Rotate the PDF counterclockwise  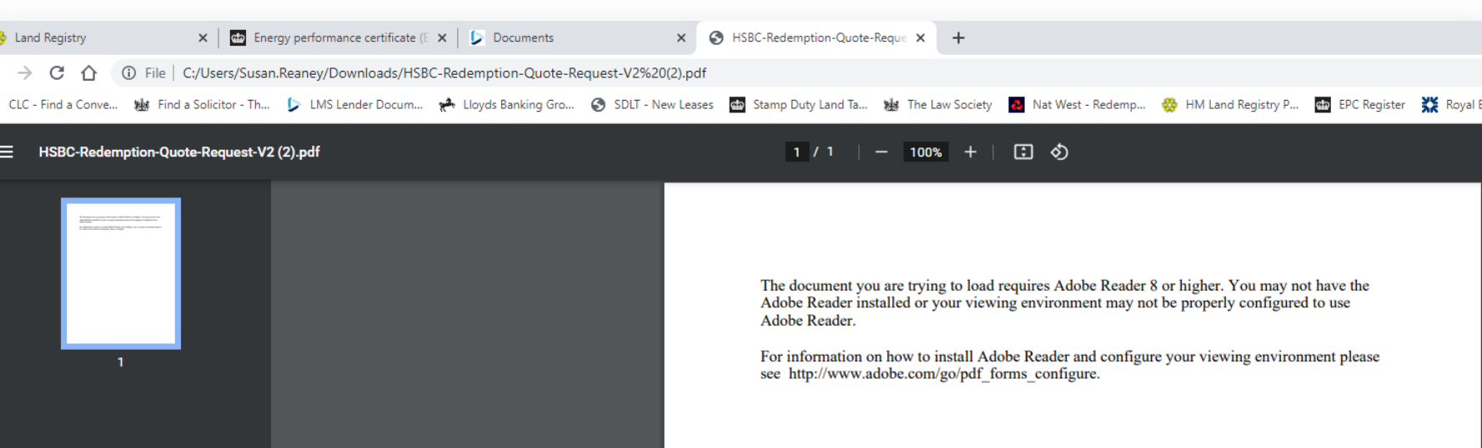(1059, 152)
